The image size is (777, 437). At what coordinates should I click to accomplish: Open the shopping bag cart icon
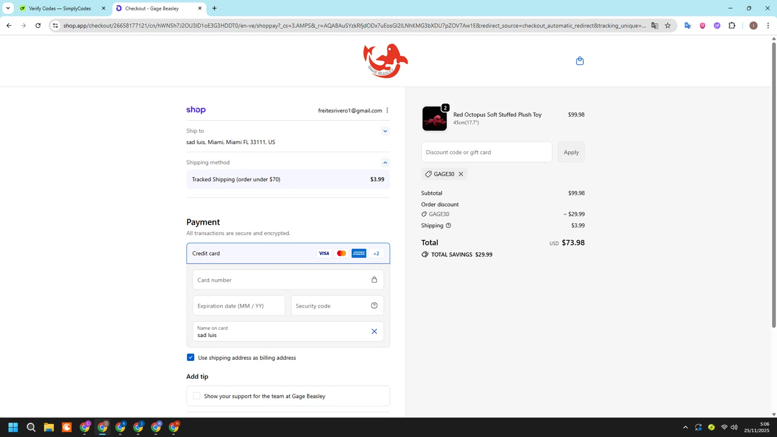[580, 61]
